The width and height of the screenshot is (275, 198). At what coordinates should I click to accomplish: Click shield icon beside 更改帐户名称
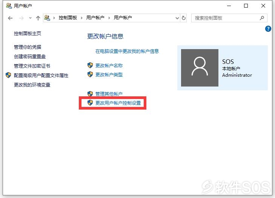coord(90,65)
